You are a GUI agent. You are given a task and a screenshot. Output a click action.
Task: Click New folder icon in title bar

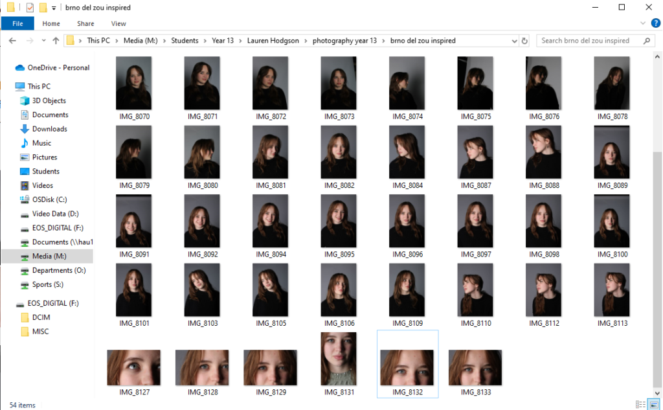click(43, 8)
